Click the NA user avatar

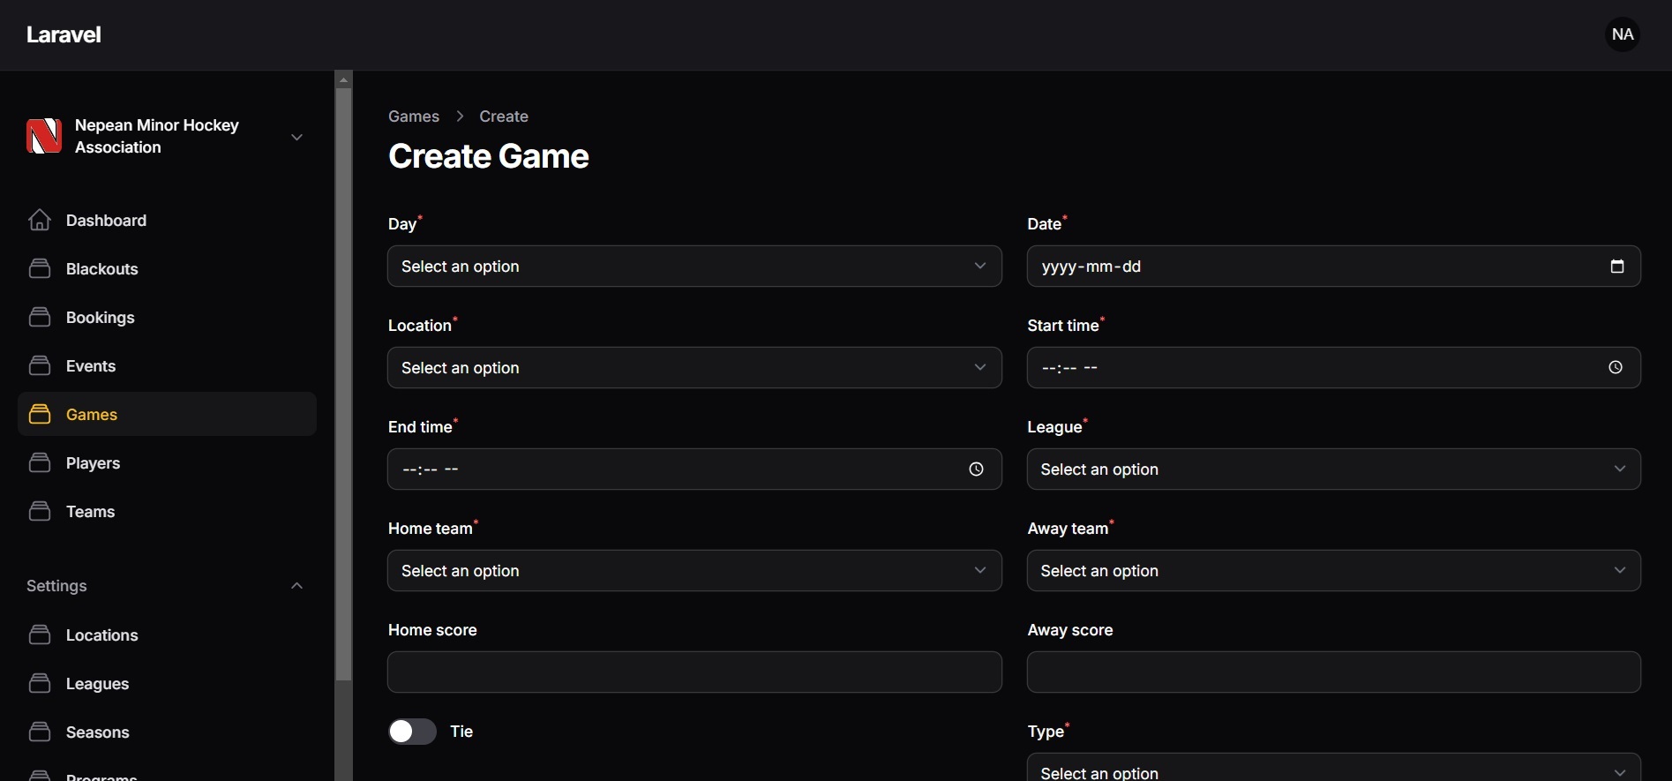pyautogui.click(x=1622, y=34)
